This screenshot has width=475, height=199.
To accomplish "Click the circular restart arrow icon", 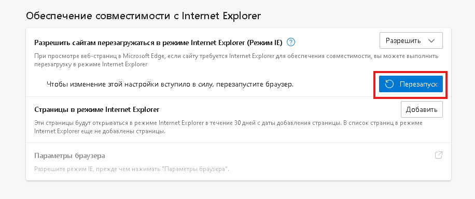I will (389, 84).
